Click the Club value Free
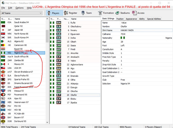173x128 pixels. pyautogui.click(x=123, y=80)
